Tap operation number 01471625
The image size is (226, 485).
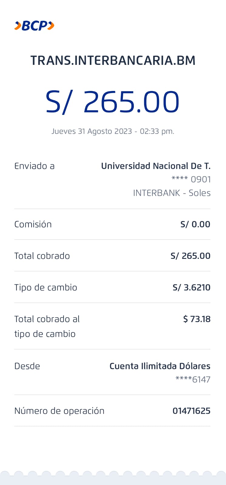191,411
